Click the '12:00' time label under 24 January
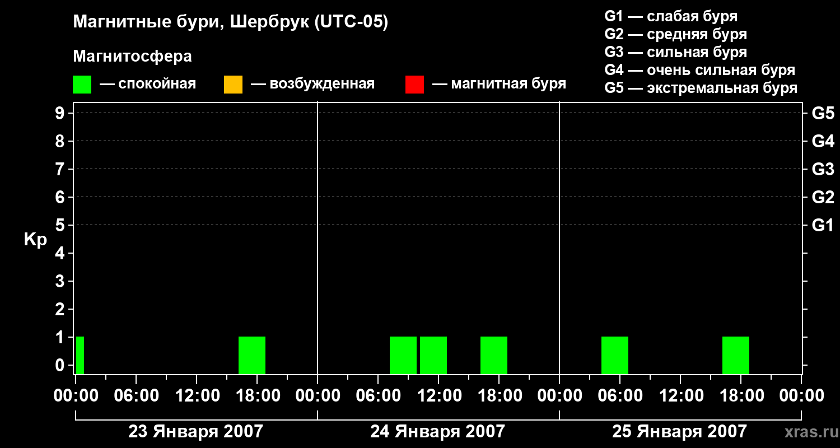 pyautogui.click(x=438, y=396)
